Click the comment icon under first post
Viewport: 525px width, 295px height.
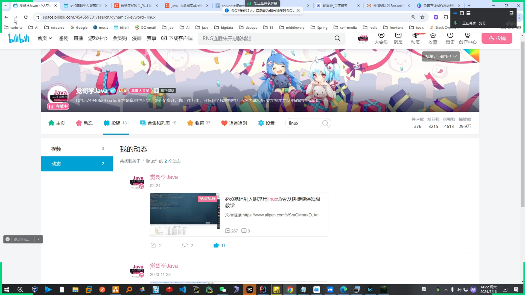click(x=185, y=245)
